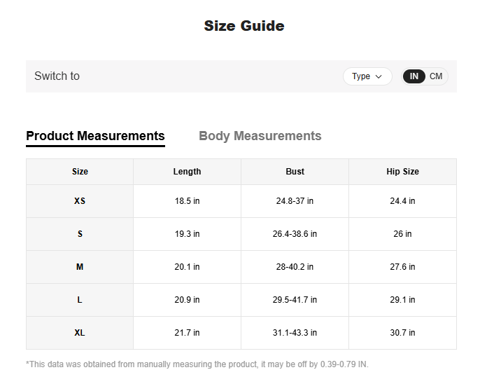The height and width of the screenshot is (377, 480).
Task: Click the 28-40.2 in bust cell
Action: (295, 267)
